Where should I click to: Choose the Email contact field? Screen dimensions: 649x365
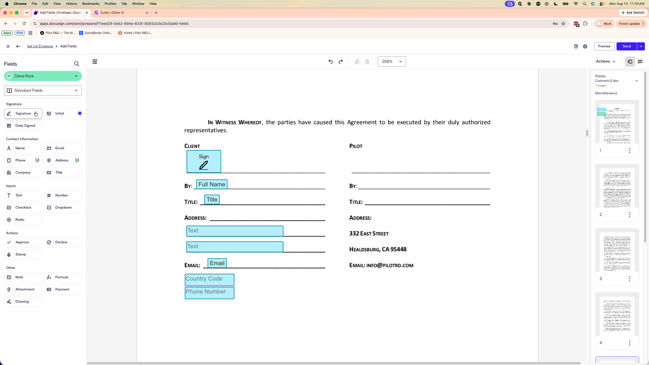pos(63,148)
